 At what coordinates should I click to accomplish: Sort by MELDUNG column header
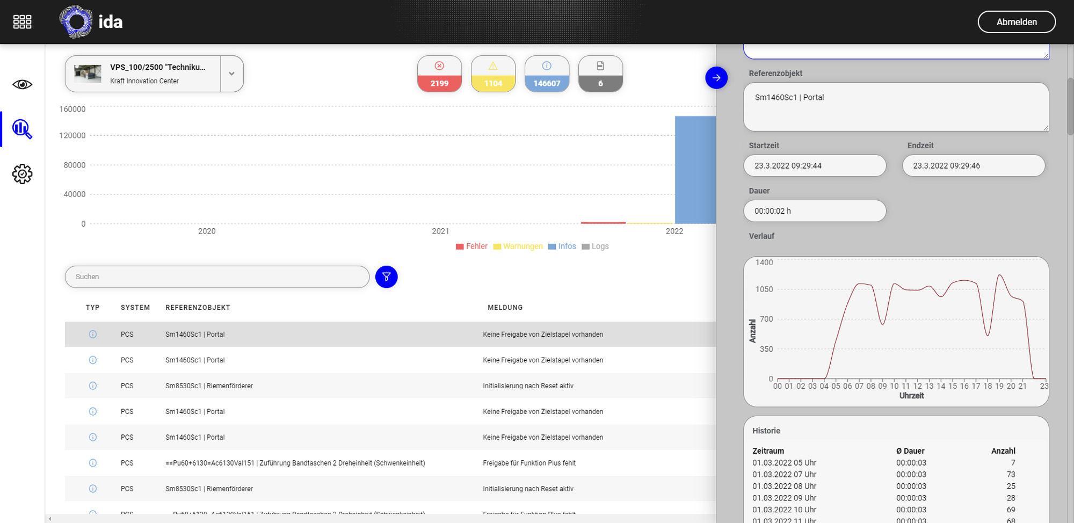(505, 308)
